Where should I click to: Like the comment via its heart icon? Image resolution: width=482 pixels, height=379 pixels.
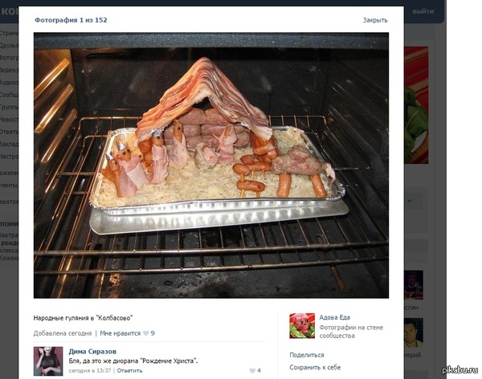[x=252, y=371]
